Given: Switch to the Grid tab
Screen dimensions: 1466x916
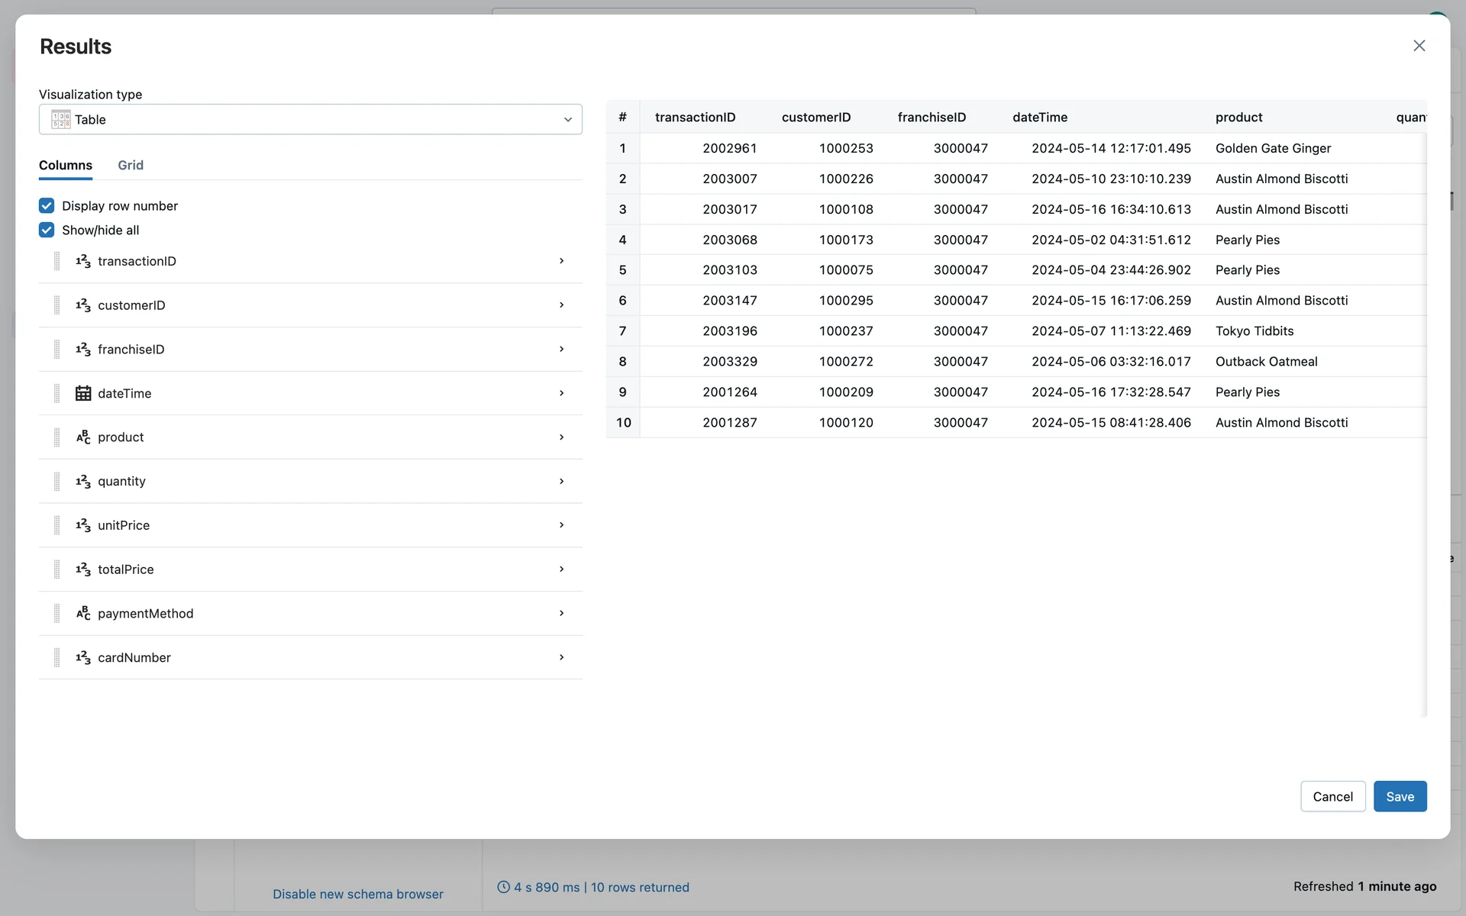Looking at the screenshot, I should [131, 165].
